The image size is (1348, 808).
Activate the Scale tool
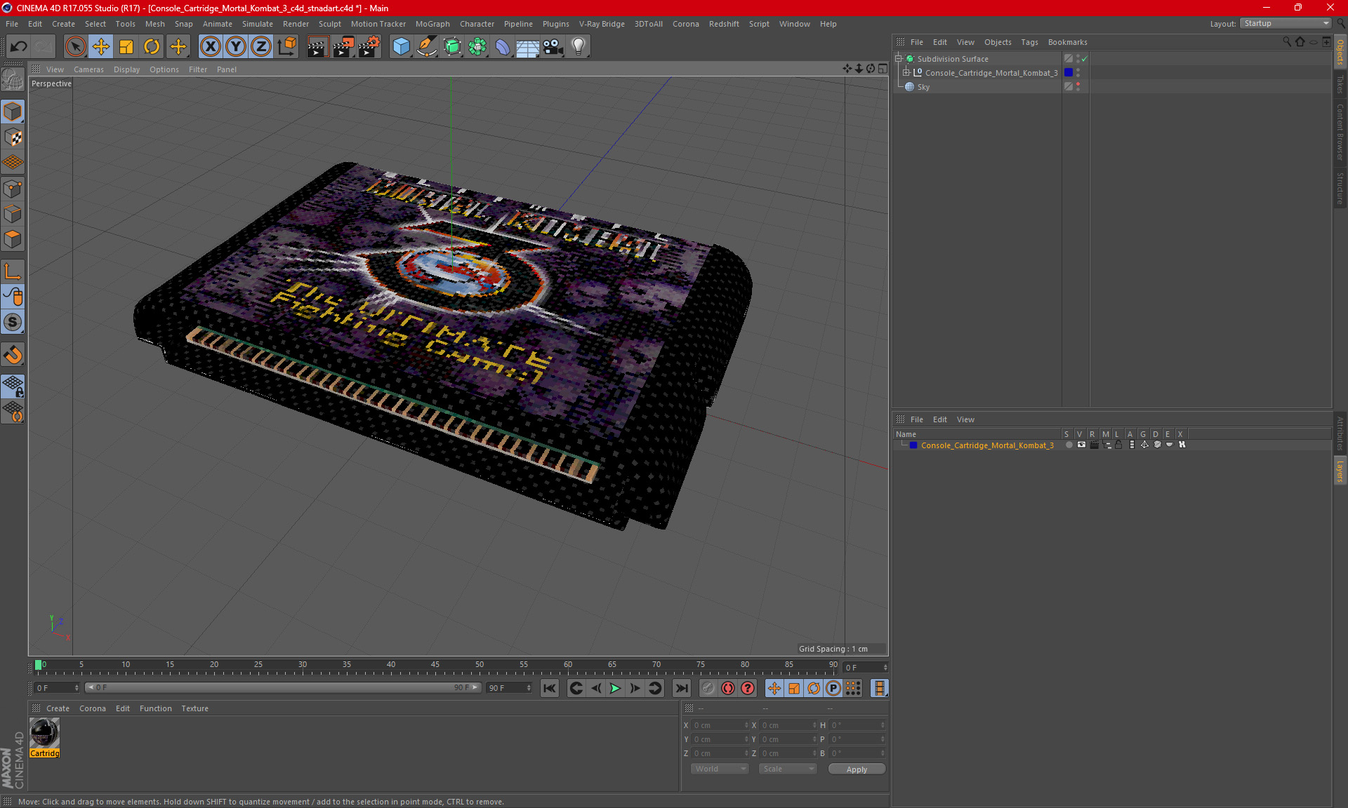[126, 47]
